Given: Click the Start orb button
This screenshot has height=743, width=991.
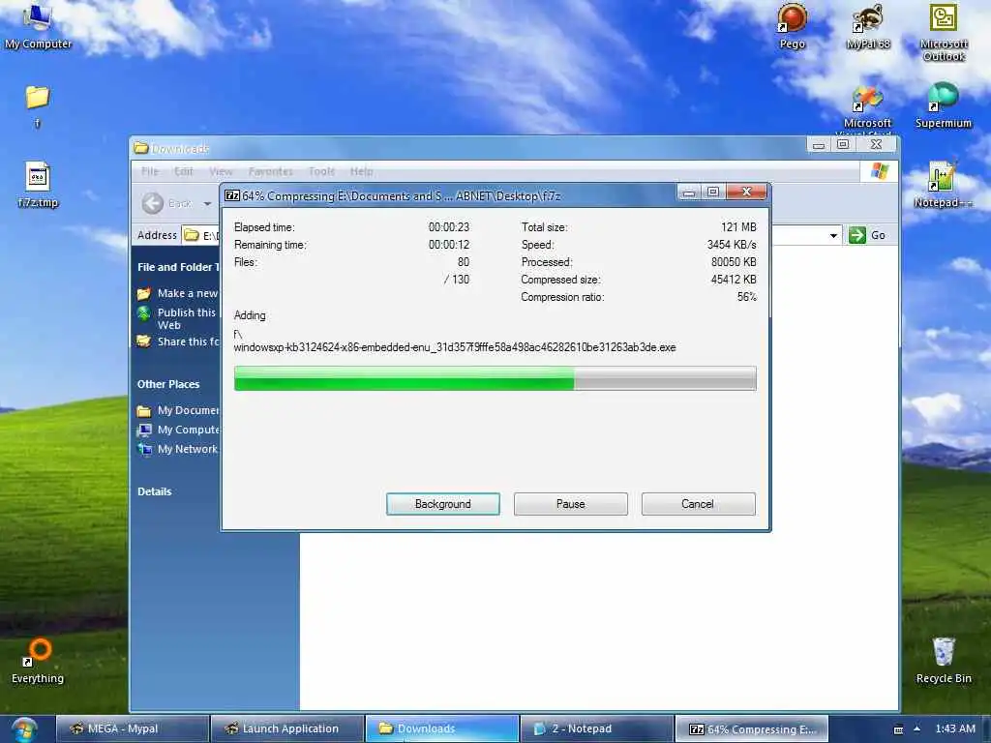Looking at the screenshot, I should (x=23, y=729).
